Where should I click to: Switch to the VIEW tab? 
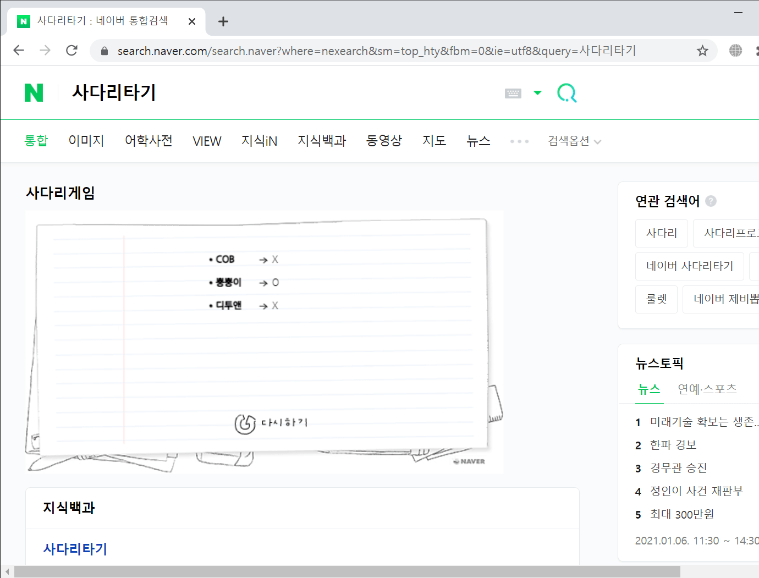pos(207,141)
